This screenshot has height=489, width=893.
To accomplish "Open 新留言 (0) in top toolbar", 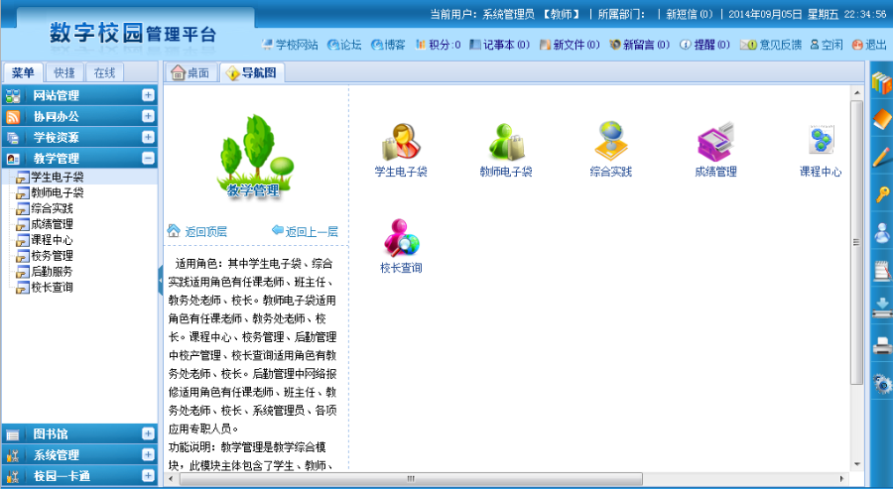I will 640,45.
